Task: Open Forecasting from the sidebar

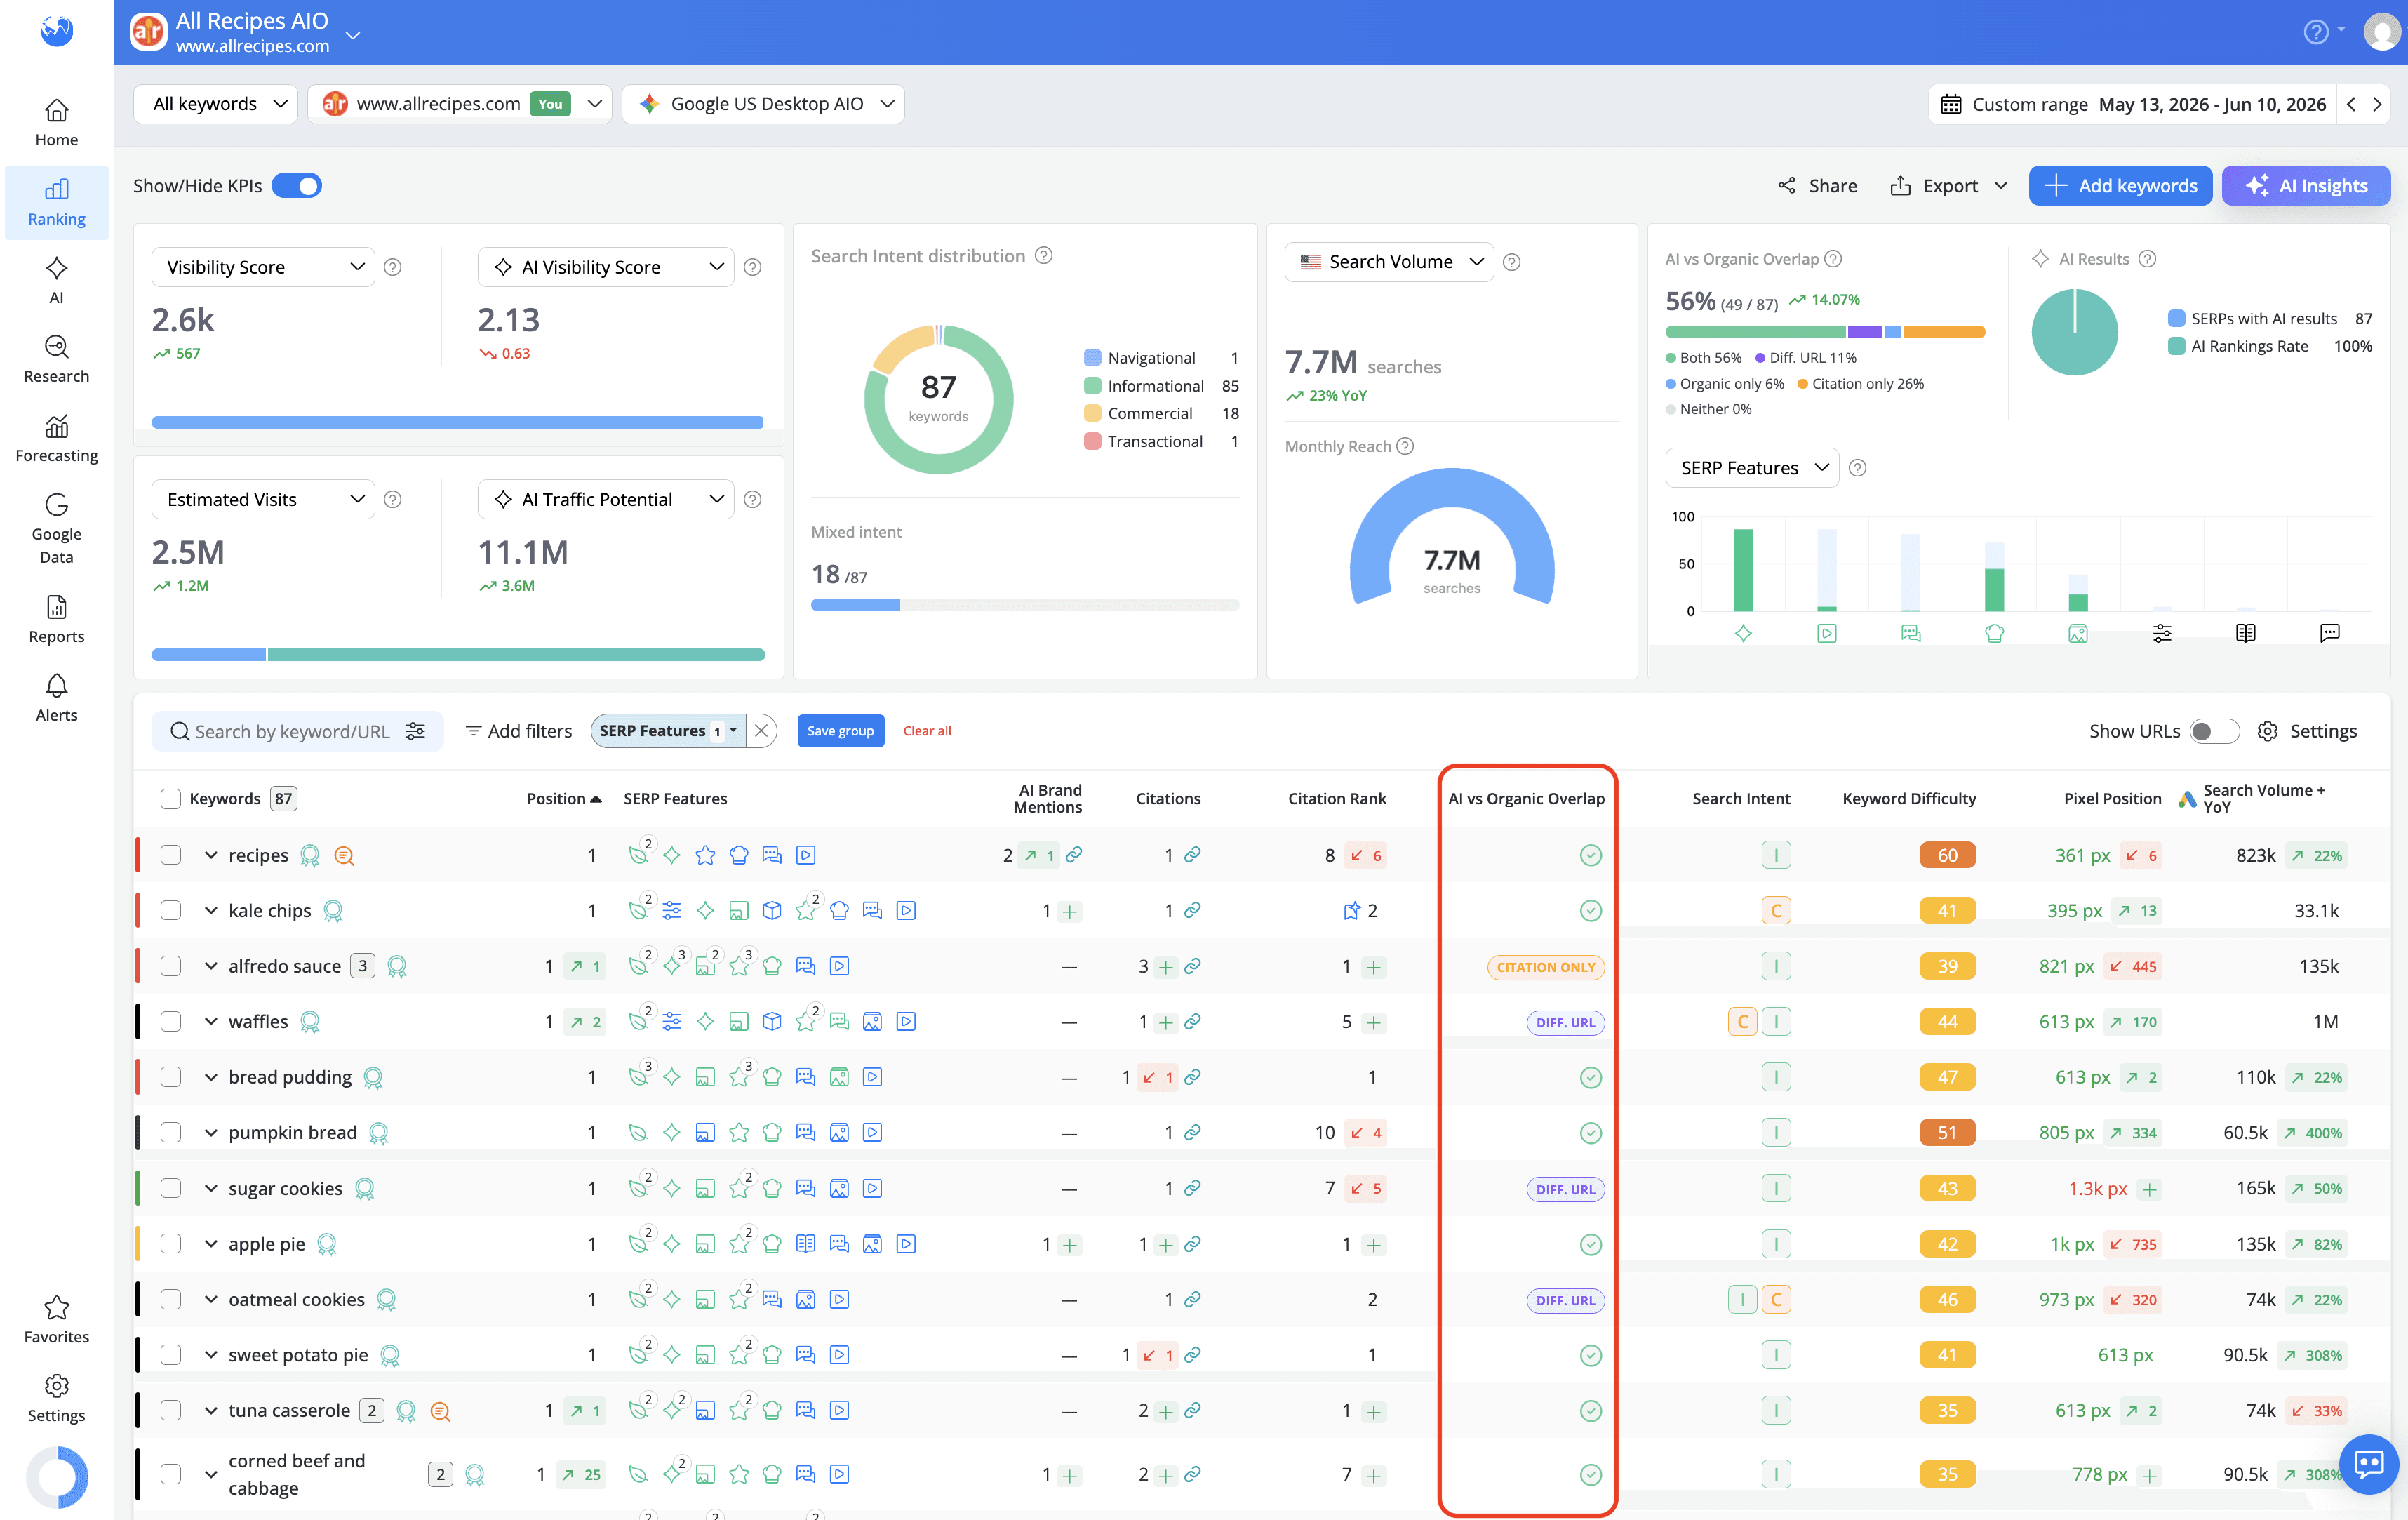Action: [x=56, y=439]
